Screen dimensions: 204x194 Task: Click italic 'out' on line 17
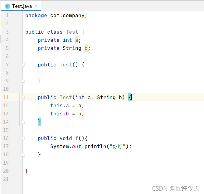[77, 147]
